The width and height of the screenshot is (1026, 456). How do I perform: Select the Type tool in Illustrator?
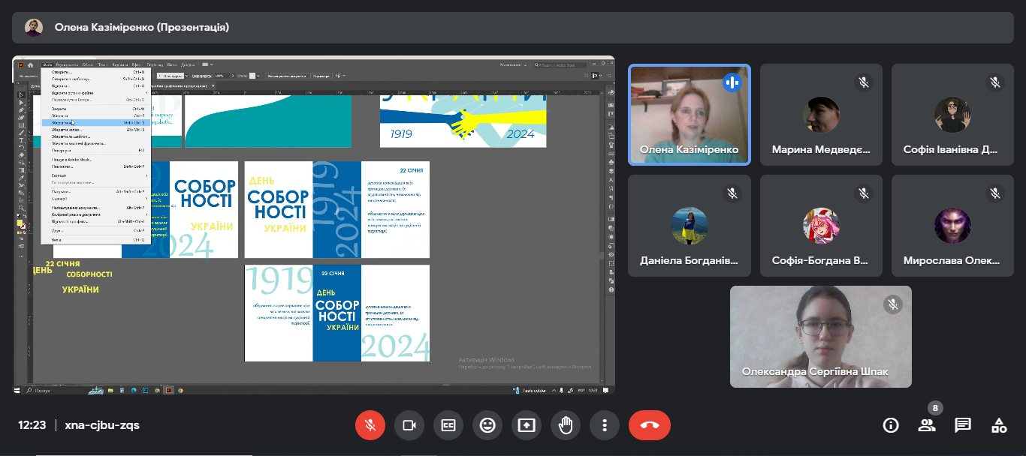22,140
